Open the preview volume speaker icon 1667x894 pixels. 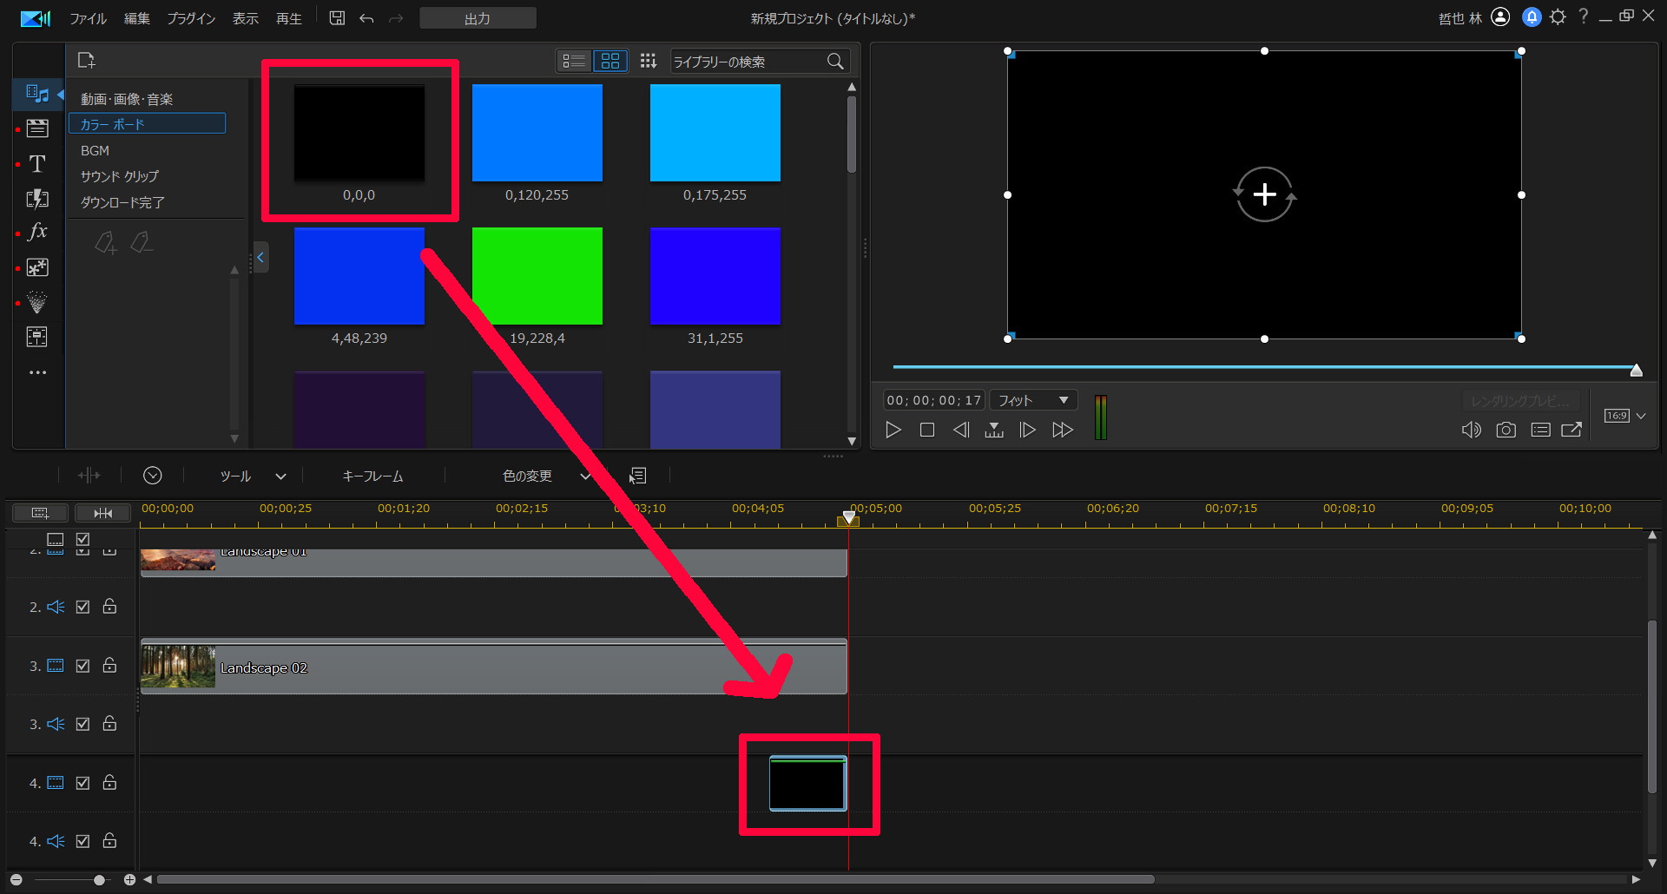point(1472,430)
